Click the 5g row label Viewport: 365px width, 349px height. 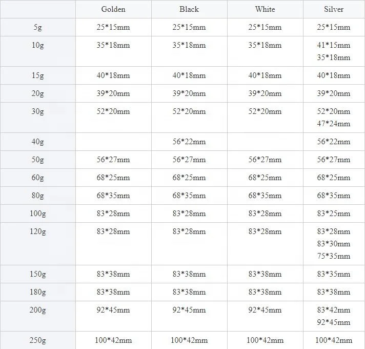[x=37, y=27]
